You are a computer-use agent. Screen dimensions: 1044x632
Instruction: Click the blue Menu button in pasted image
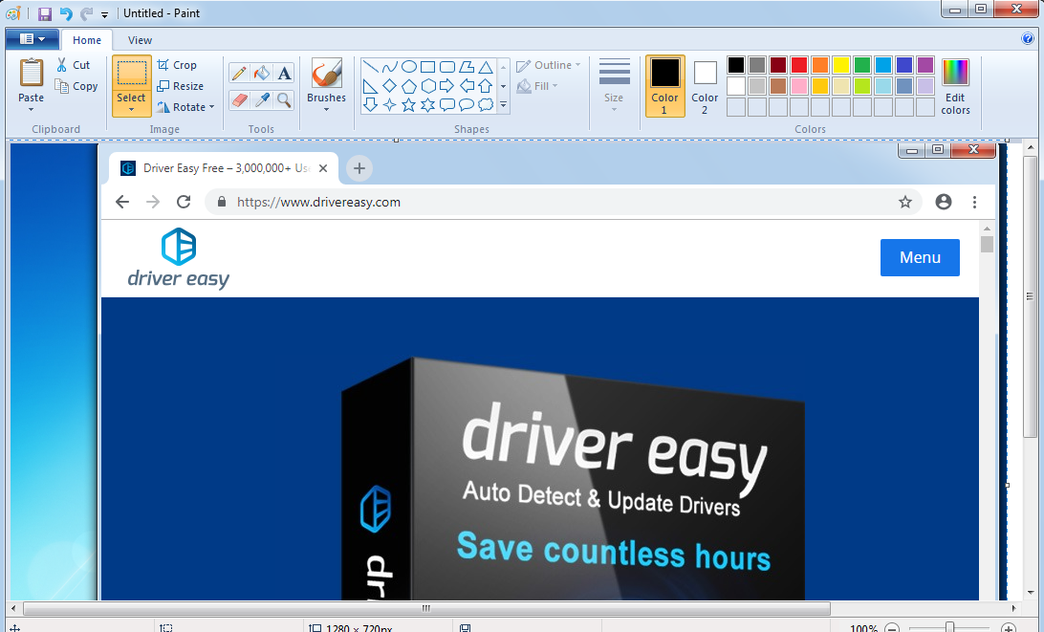920,258
